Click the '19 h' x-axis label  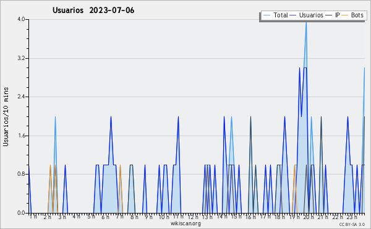[x=294, y=217]
